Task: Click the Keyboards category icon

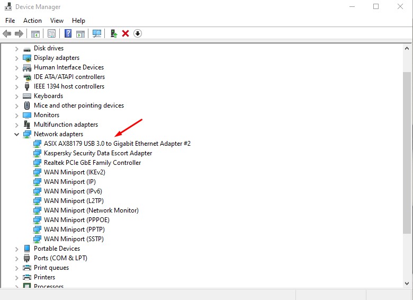Action: [x=27, y=96]
